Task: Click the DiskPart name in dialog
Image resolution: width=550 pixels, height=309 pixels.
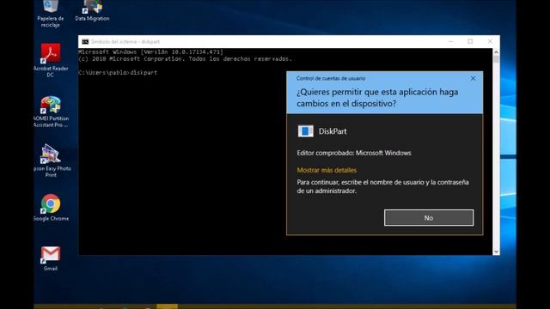Action: tap(333, 131)
